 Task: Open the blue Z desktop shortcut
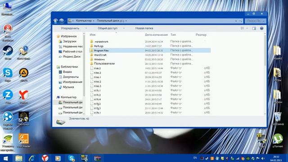pos(8,97)
